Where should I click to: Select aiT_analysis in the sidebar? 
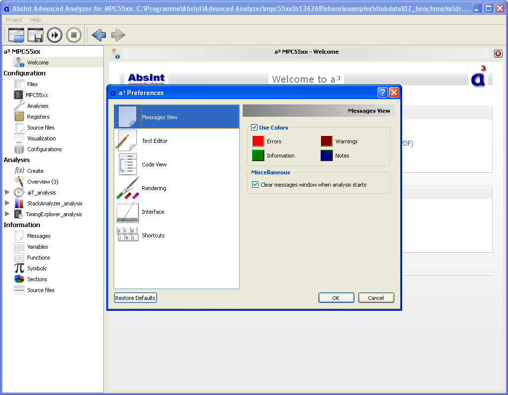pos(41,193)
